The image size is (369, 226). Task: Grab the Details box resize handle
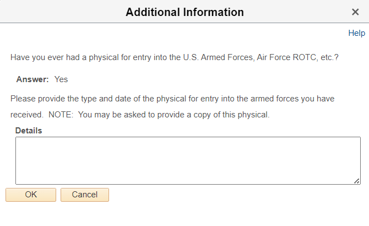(357, 181)
